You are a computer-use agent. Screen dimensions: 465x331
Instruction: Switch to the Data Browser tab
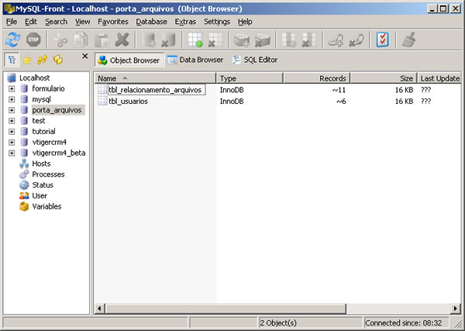pos(195,60)
